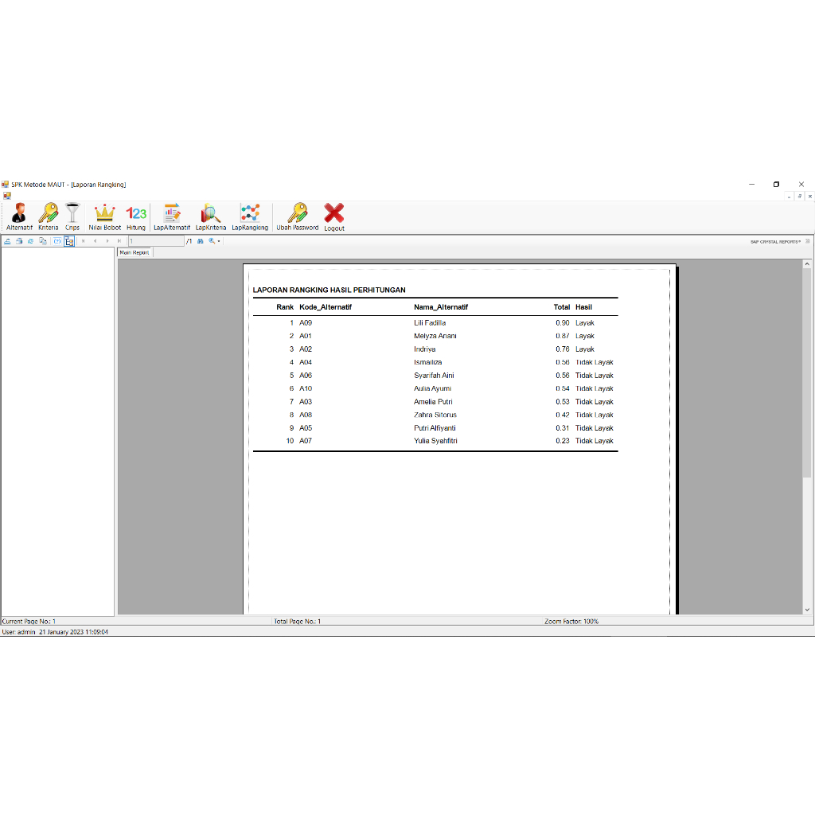Screen dimensions: 815x815
Task: Open the Crips funnel icon
Action: tap(72, 216)
